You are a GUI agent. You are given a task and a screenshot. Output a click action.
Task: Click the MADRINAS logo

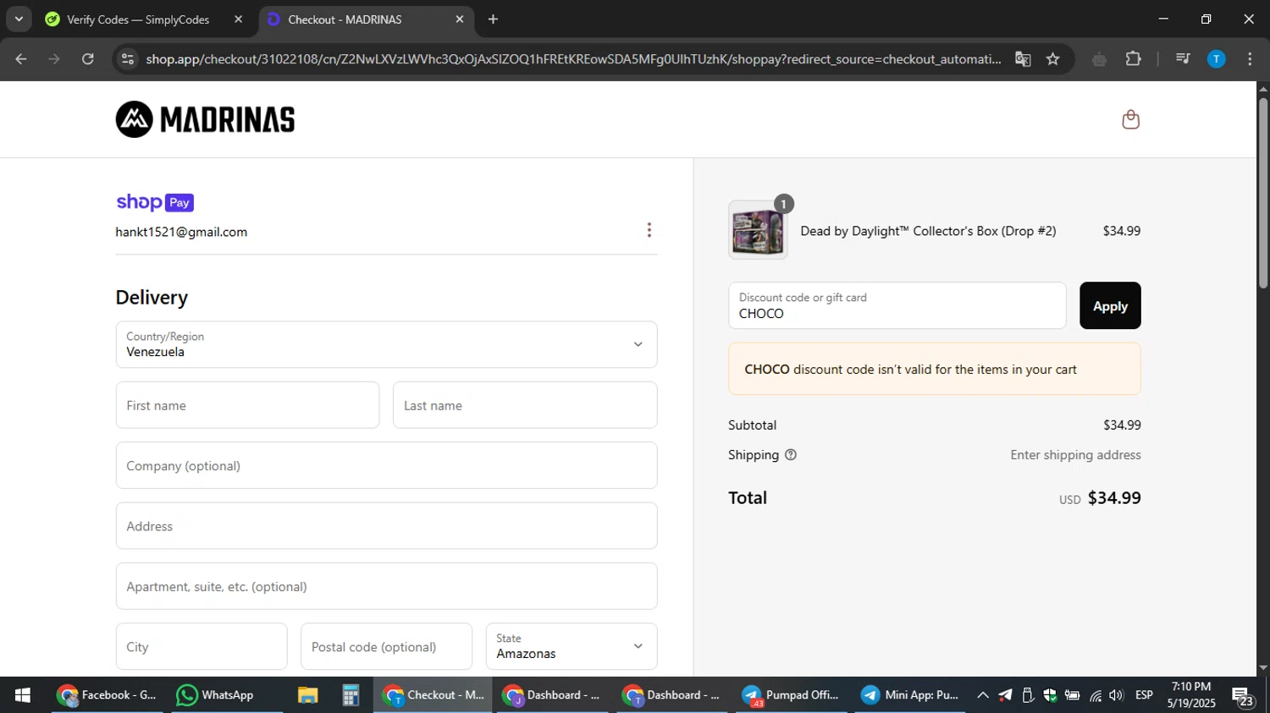coord(205,119)
